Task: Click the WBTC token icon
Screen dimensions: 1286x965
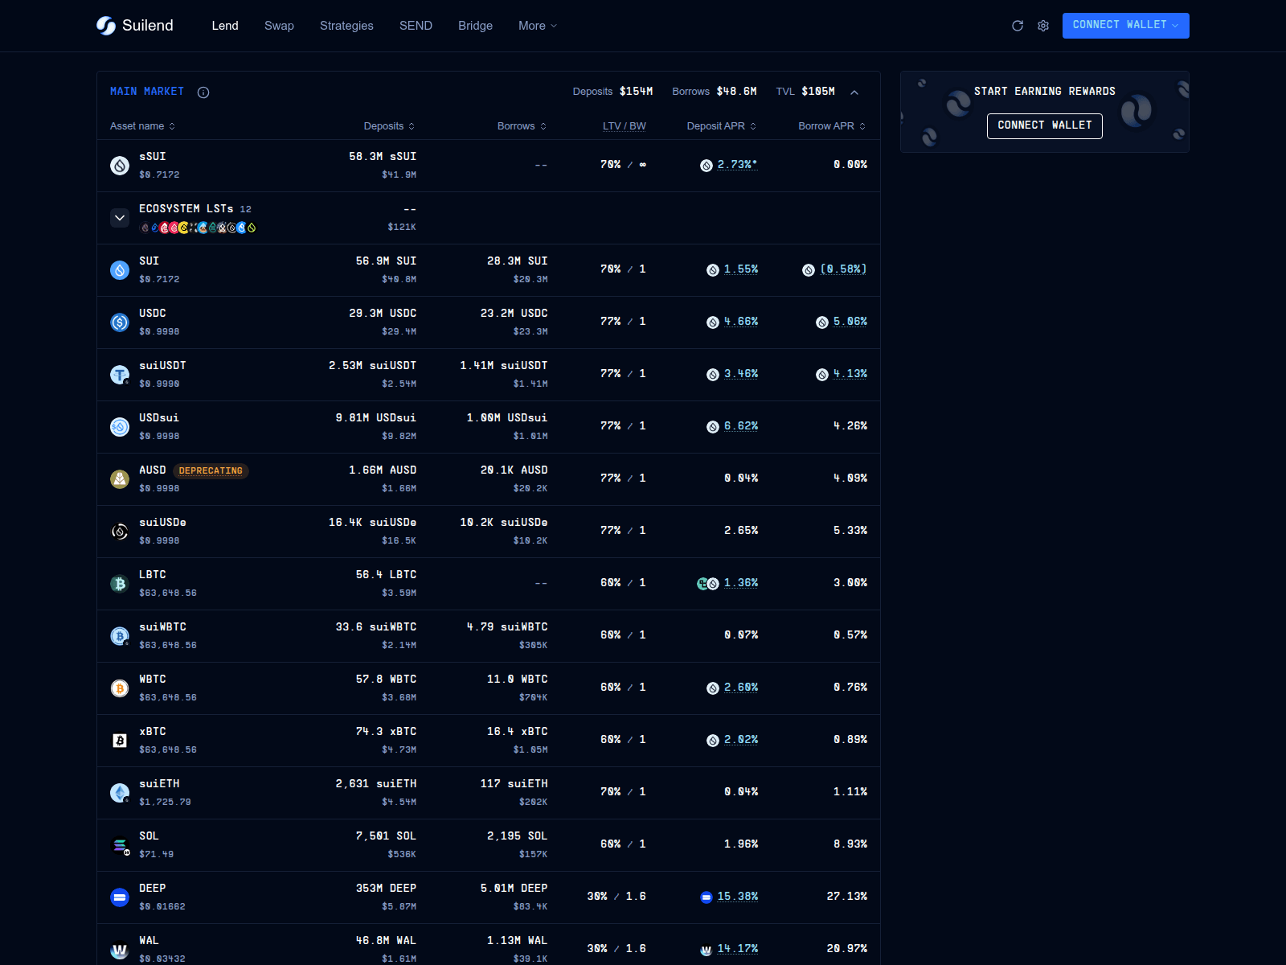Action: pyautogui.click(x=120, y=688)
